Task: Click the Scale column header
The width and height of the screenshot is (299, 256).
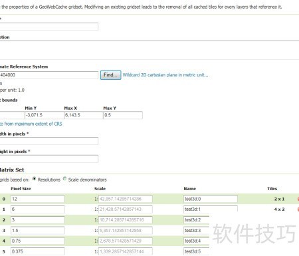Action: [x=100, y=189]
